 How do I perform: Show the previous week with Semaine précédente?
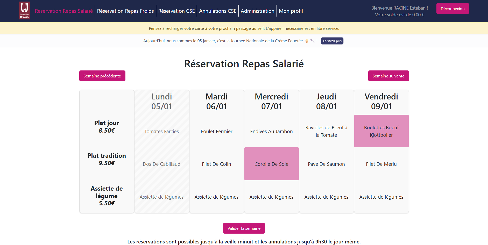pos(102,76)
